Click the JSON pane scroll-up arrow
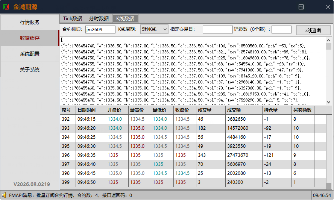Image resolution: width=334 pixels, height=200 pixels. [328, 40]
